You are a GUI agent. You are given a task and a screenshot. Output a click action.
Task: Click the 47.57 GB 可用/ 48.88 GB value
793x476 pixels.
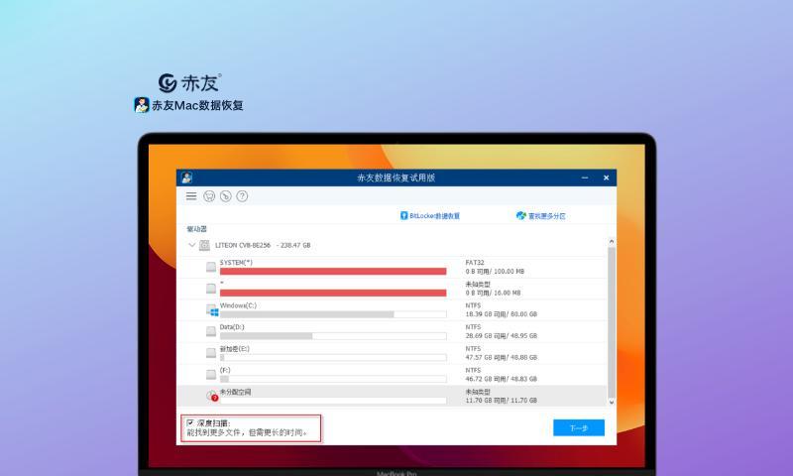tap(502, 358)
